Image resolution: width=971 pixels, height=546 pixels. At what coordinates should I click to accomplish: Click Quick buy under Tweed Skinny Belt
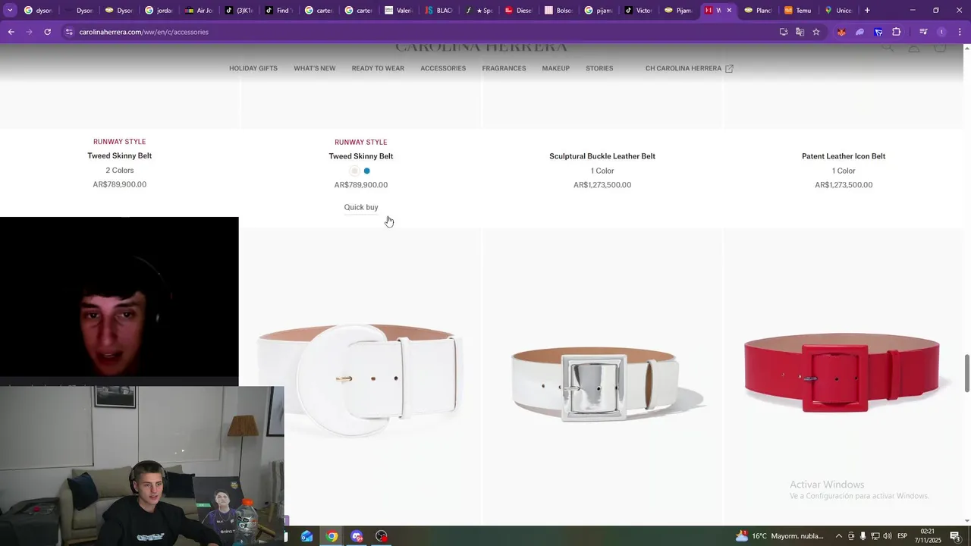tap(361, 207)
